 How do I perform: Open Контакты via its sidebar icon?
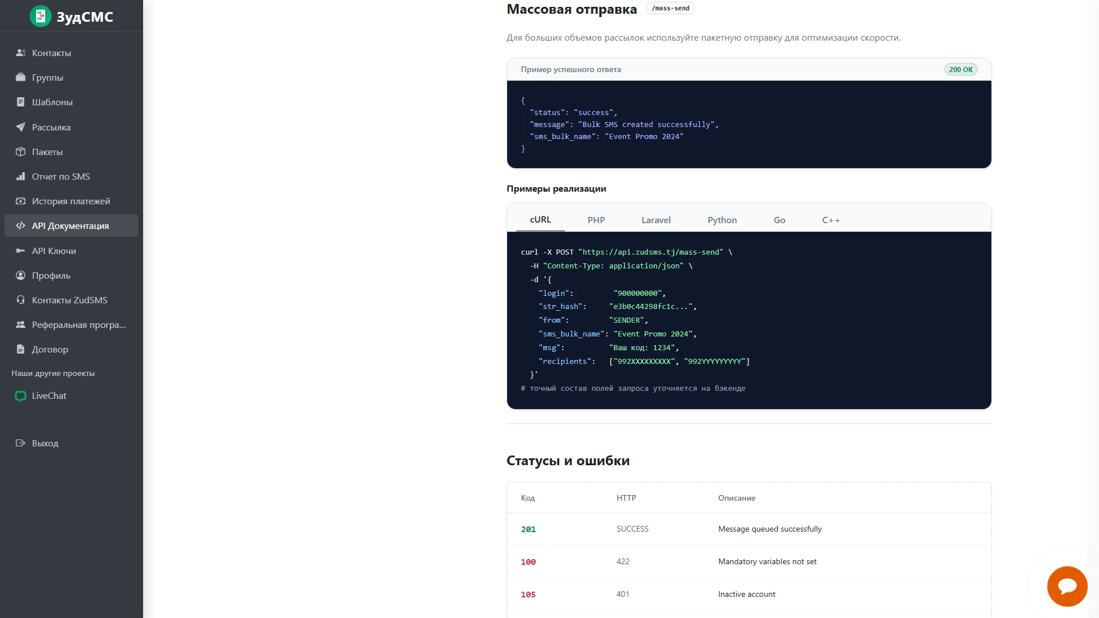(21, 53)
